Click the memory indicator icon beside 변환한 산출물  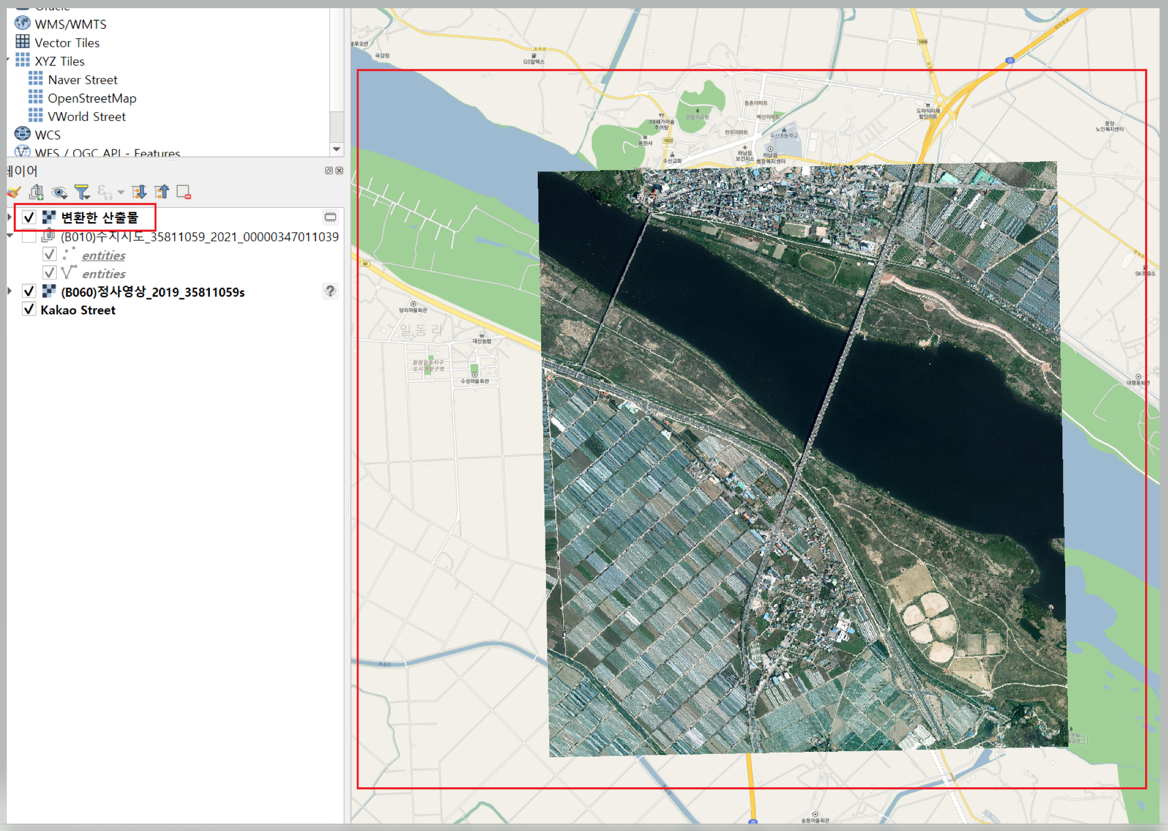click(330, 218)
